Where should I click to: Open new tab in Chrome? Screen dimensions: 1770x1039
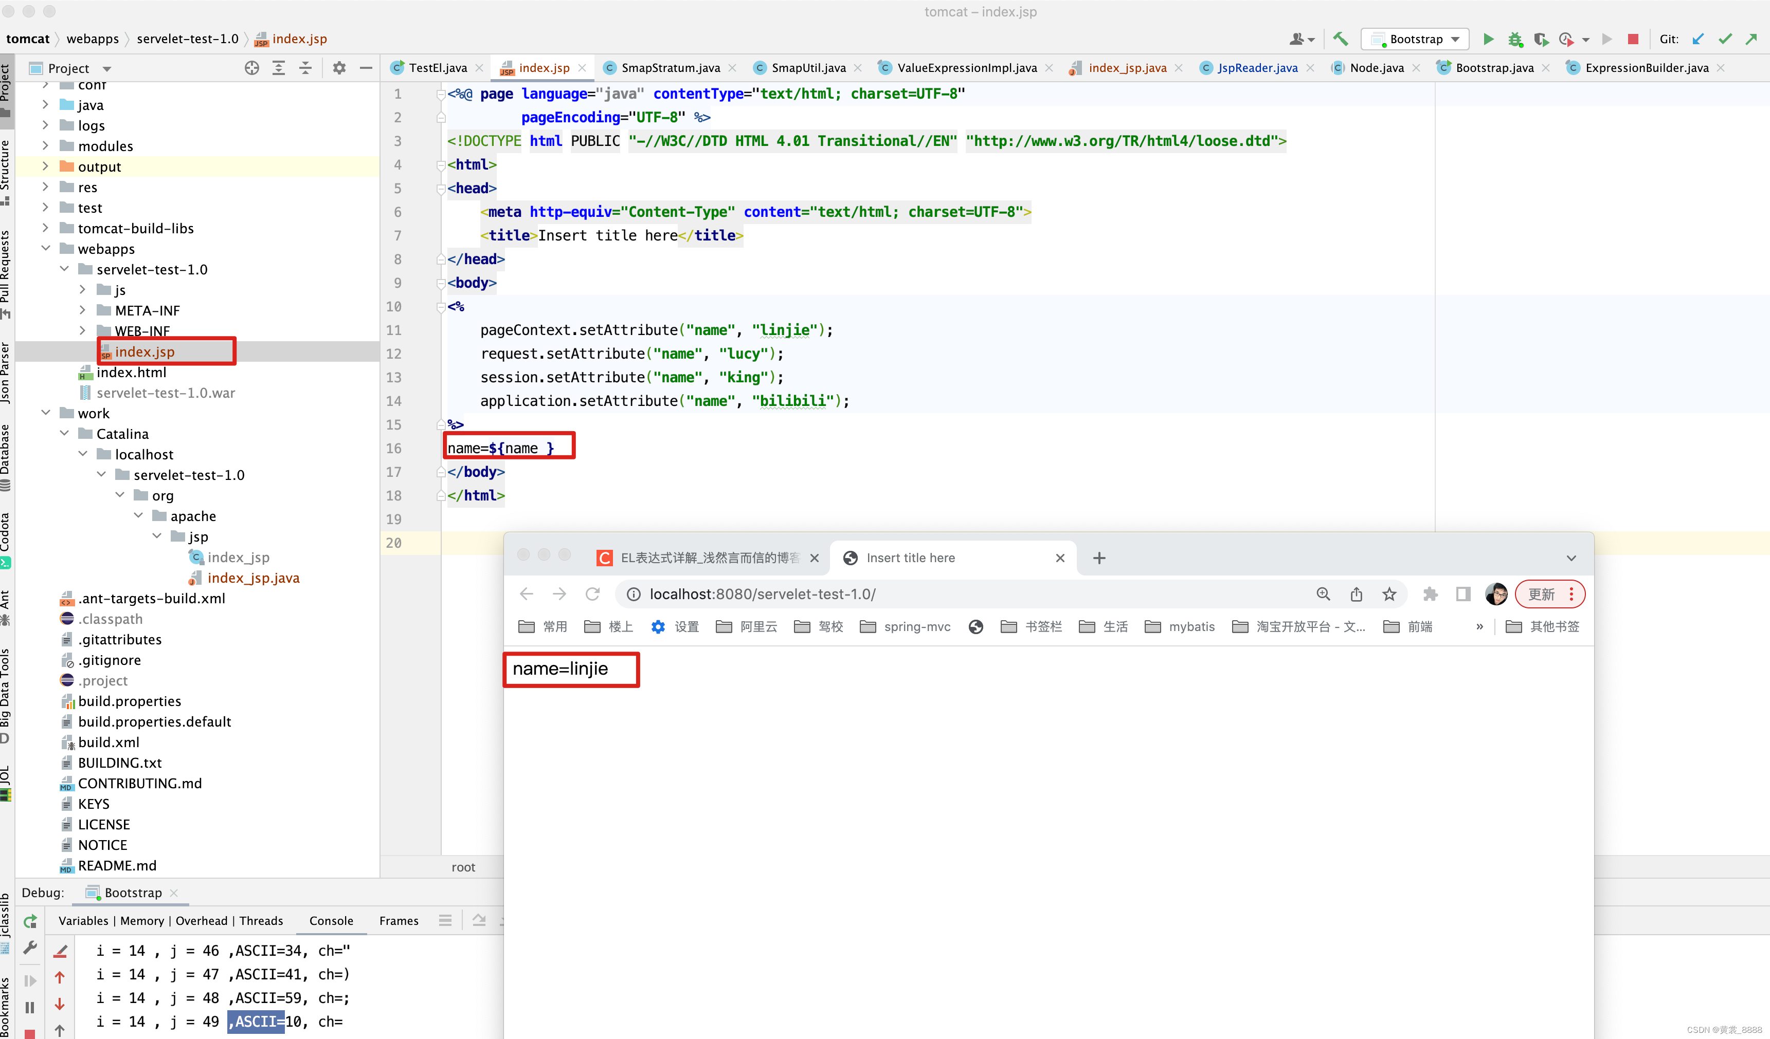pos(1099,558)
